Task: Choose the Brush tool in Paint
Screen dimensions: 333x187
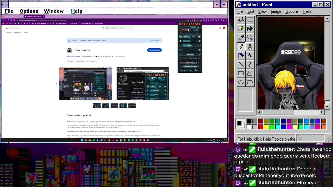Action: (250, 46)
